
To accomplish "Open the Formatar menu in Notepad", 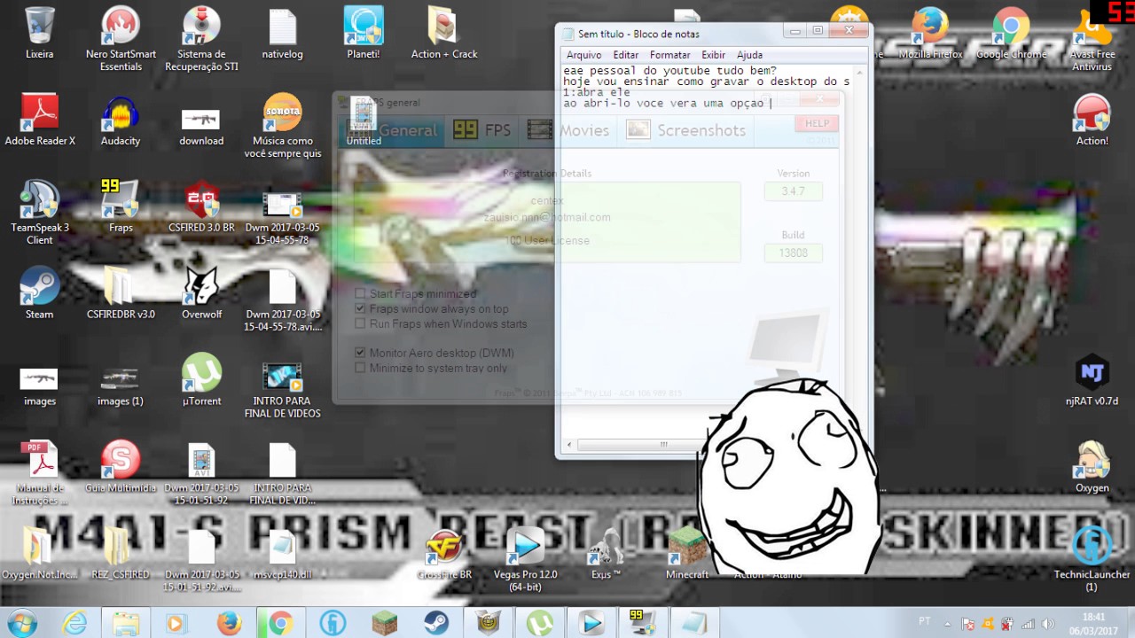I will [669, 55].
